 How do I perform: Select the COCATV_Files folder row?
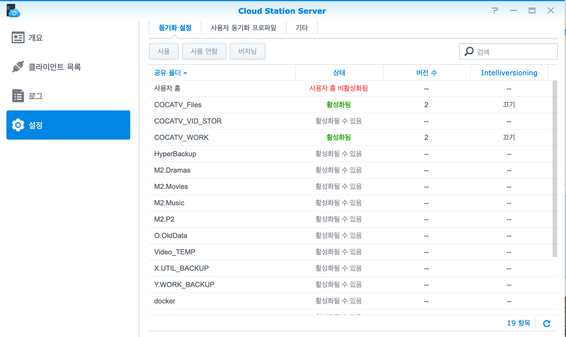[x=178, y=105]
